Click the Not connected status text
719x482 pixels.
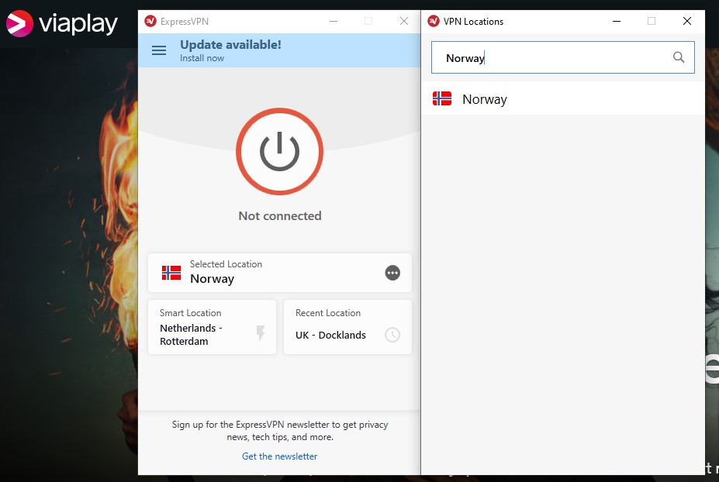pos(280,215)
